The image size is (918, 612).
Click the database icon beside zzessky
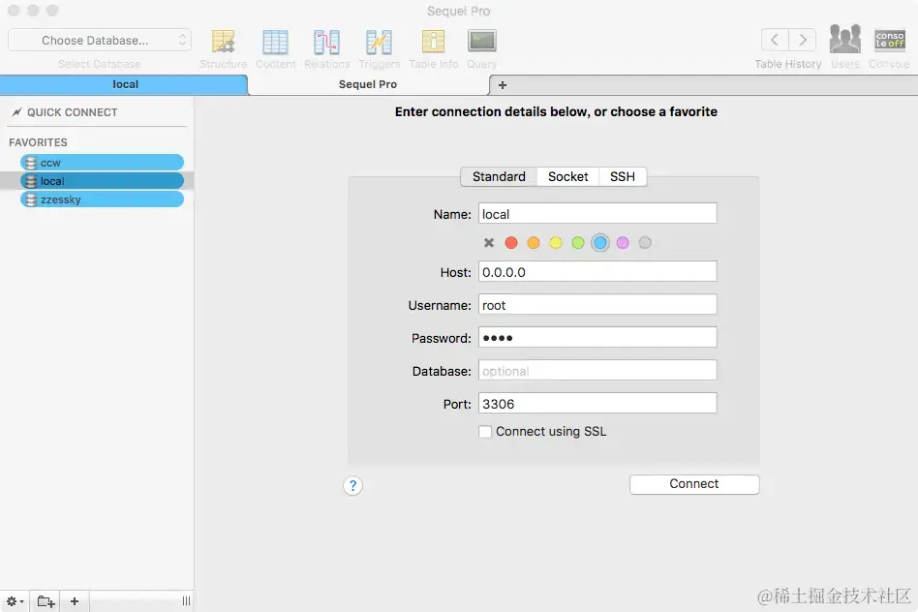click(x=31, y=199)
